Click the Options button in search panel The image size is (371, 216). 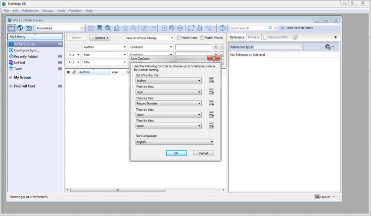[100, 38]
